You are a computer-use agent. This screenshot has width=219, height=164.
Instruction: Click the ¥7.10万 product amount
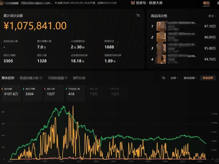[210, 26]
